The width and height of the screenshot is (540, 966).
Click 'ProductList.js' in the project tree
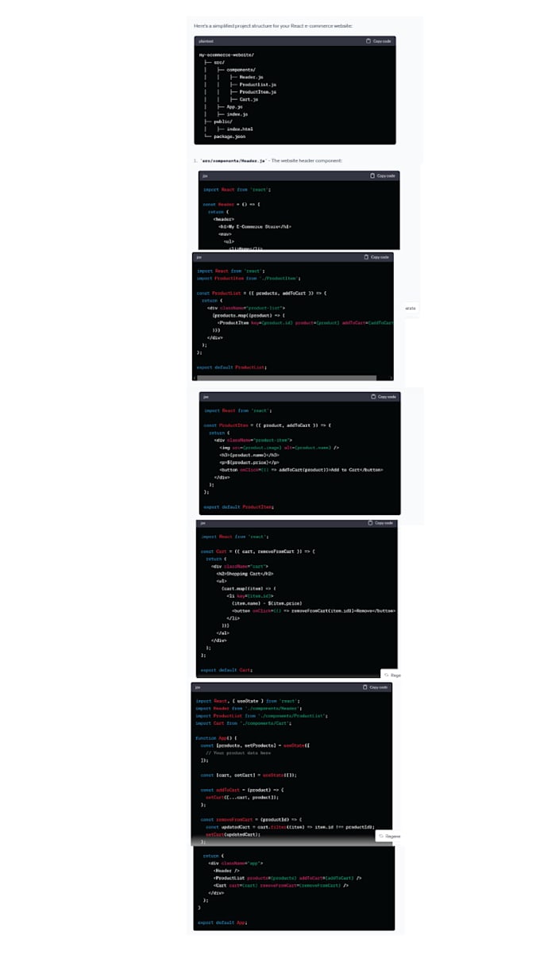click(257, 84)
